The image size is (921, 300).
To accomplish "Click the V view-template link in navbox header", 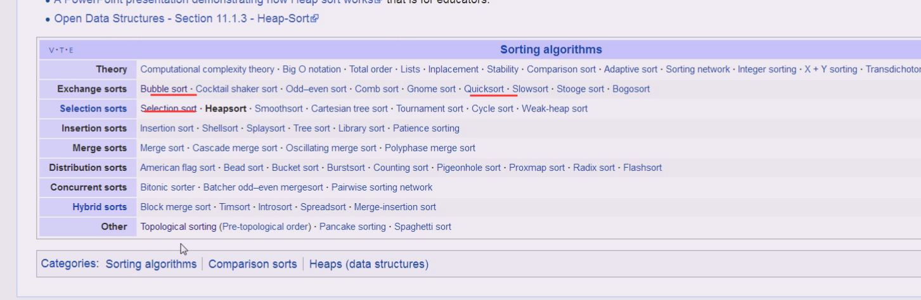I will click(51, 51).
